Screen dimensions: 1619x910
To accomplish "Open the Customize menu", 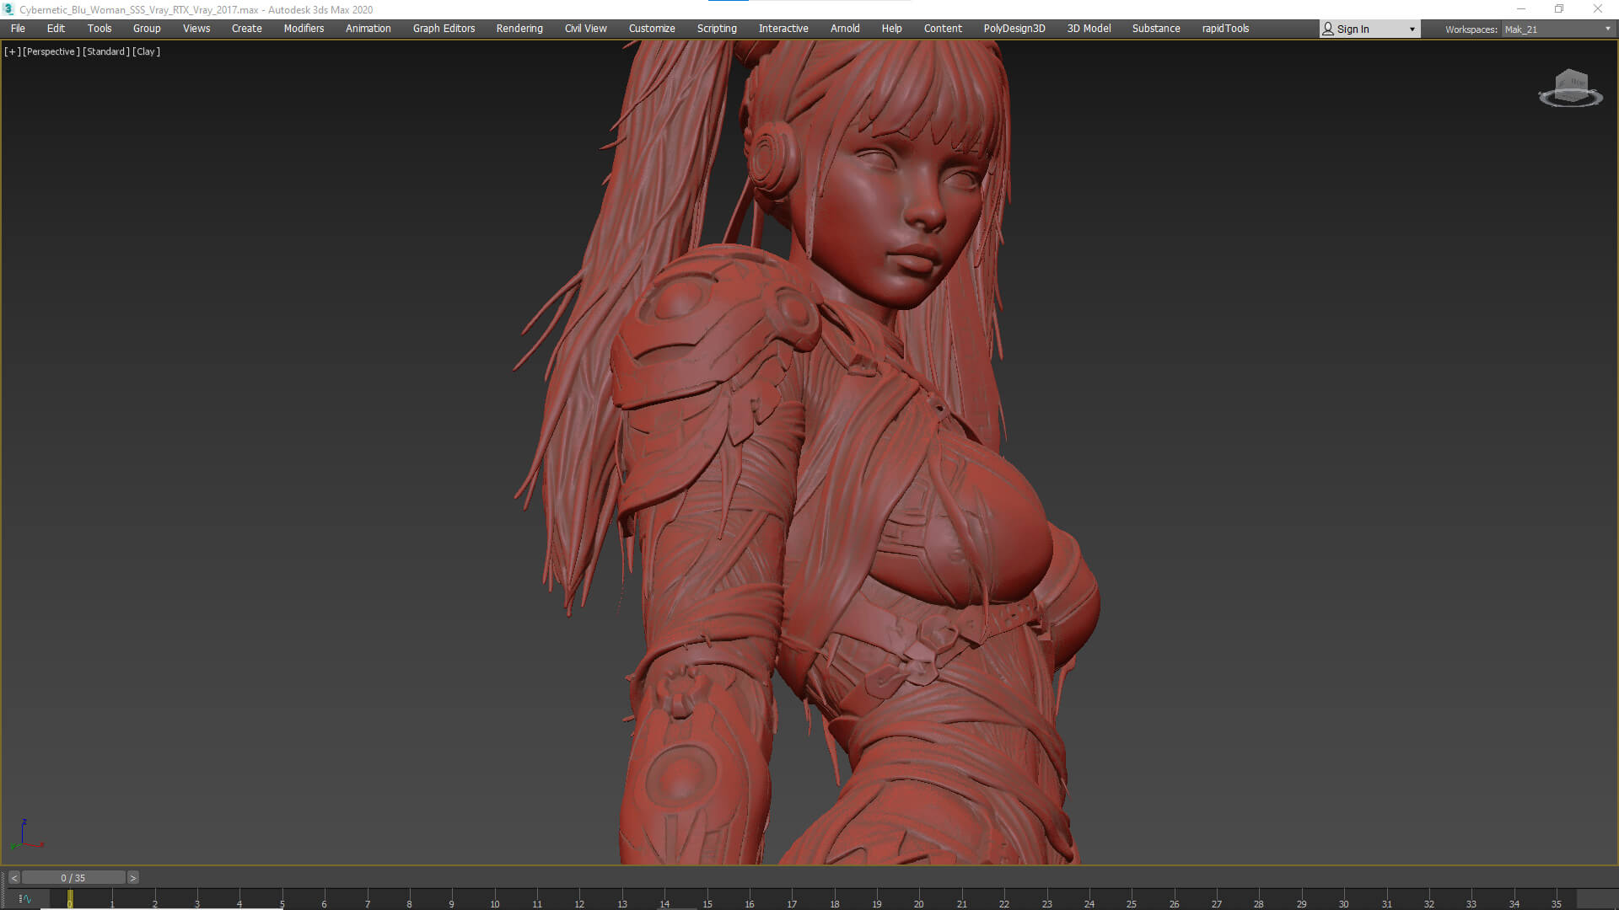I will point(652,29).
